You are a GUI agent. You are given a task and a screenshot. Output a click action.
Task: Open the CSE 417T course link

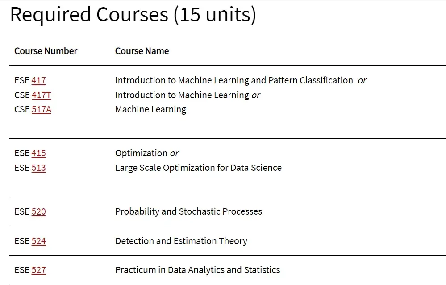[42, 95]
